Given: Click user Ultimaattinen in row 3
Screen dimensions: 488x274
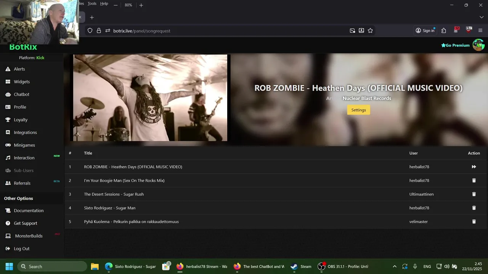Looking at the screenshot, I should point(421,194).
